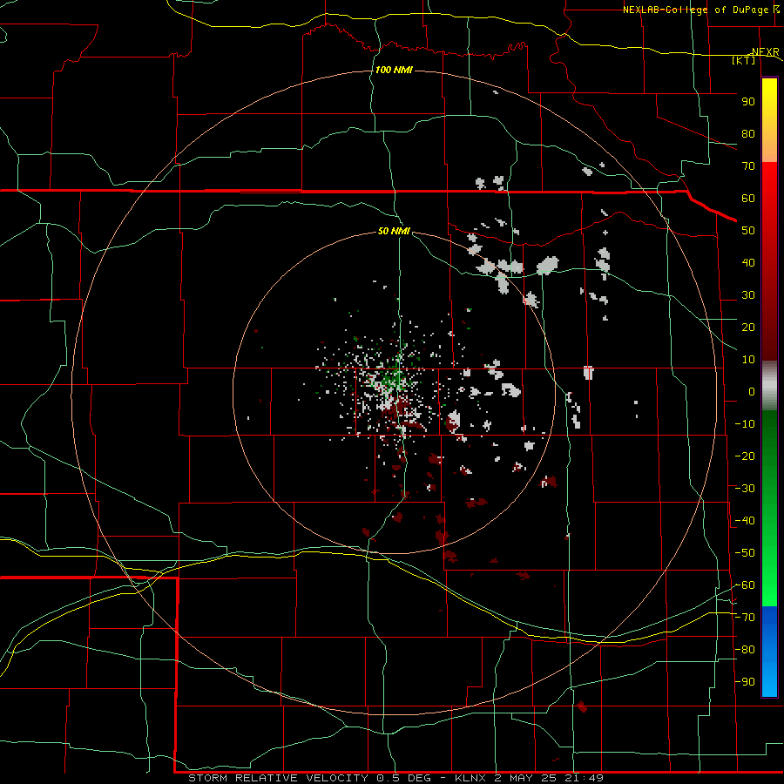Click the red outbound segment of the velocity scale
This screenshot has width=784, height=784.
point(769,261)
